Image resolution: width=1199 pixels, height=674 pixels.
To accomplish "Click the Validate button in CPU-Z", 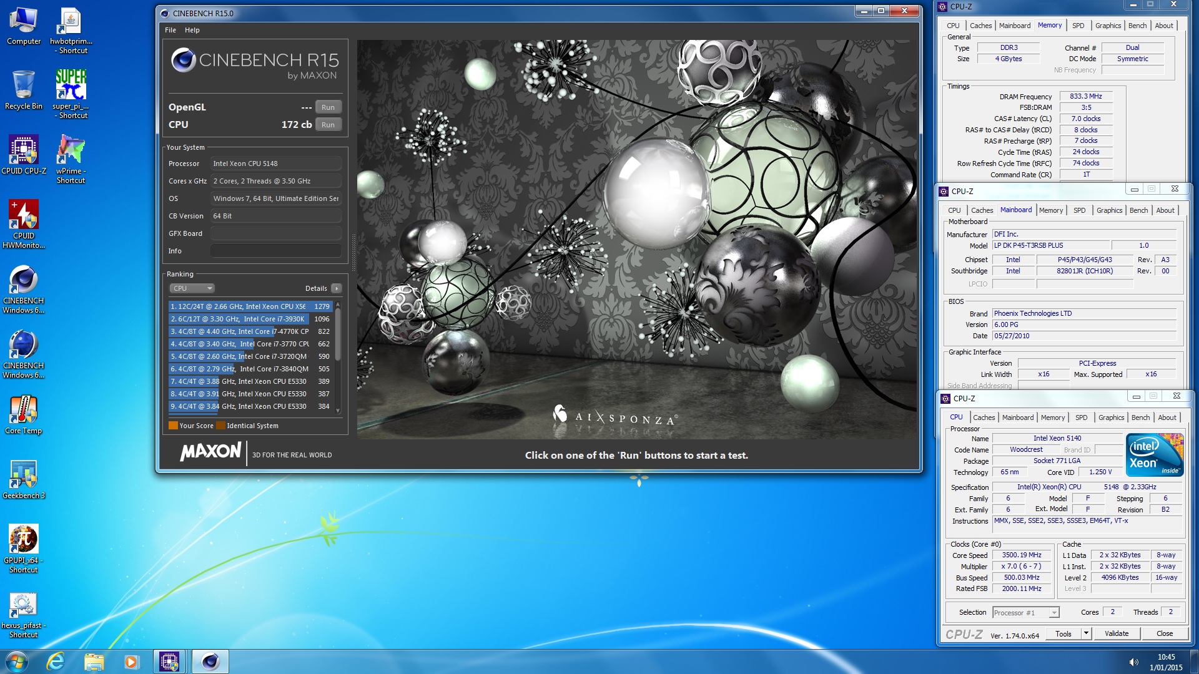I will [x=1117, y=633].
